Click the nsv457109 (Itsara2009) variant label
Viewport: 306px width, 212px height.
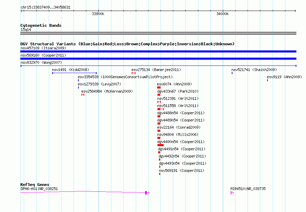[43, 48]
